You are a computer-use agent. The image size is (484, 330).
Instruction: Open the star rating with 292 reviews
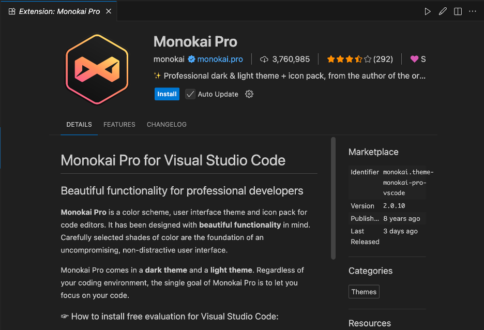pyautogui.click(x=360, y=59)
